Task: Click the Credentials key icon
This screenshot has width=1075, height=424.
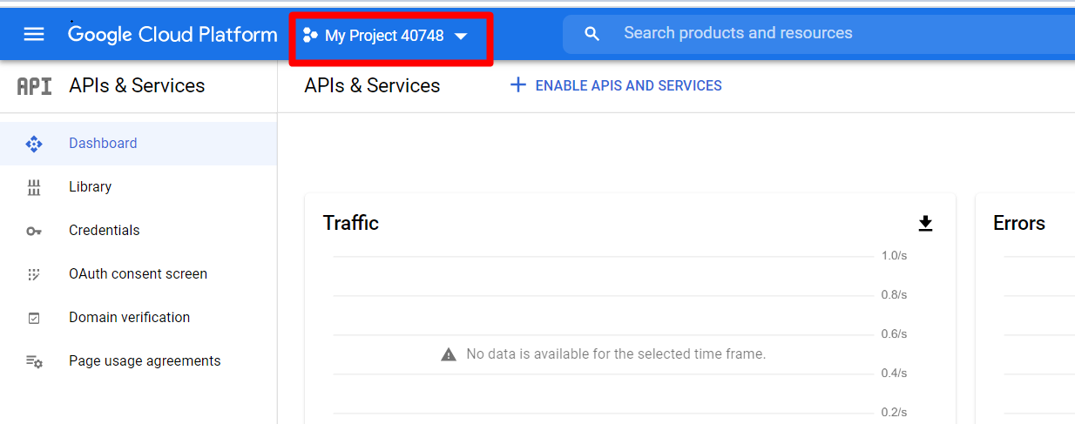Action: click(34, 231)
